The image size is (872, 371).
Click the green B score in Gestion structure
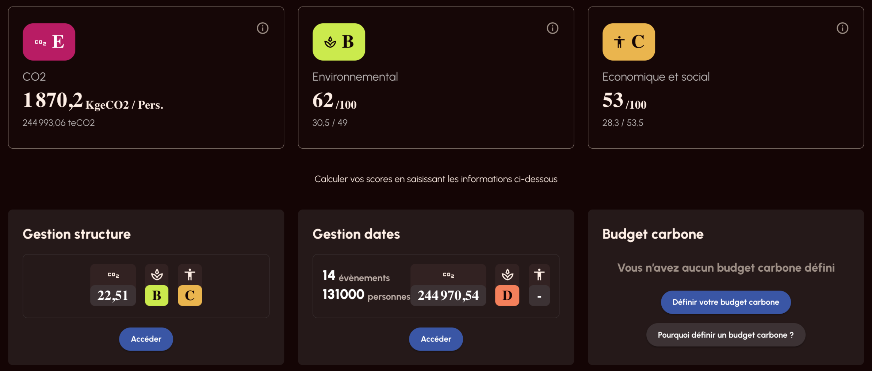[x=157, y=295]
